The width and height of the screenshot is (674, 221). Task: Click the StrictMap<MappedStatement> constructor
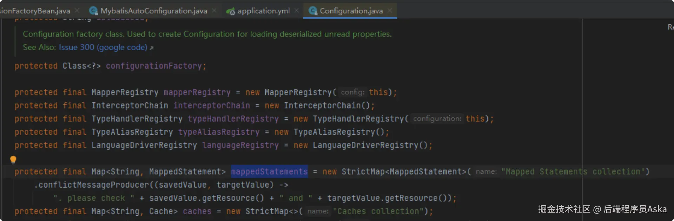tap(404, 172)
